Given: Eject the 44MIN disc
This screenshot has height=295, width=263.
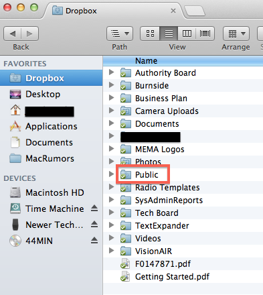Looking at the screenshot, I should [94, 241].
